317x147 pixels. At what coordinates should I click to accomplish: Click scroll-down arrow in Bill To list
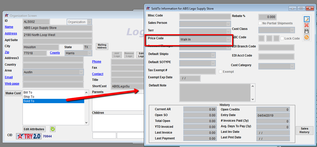pyautogui.click(x=86, y=122)
